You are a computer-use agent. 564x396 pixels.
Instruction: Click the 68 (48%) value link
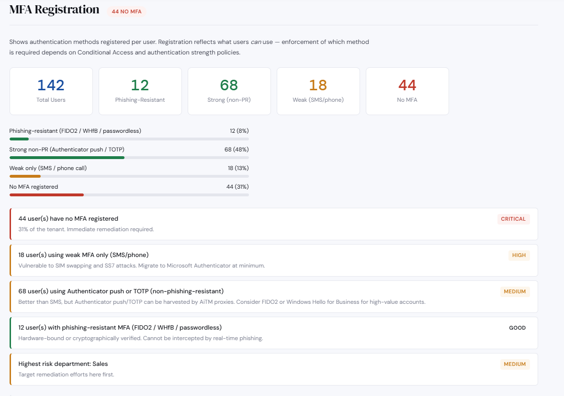click(237, 149)
